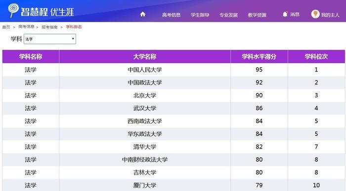Click rank 3 for 北京大学
The height and width of the screenshot is (191, 346).
pyautogui.click(x=316, y=95)
